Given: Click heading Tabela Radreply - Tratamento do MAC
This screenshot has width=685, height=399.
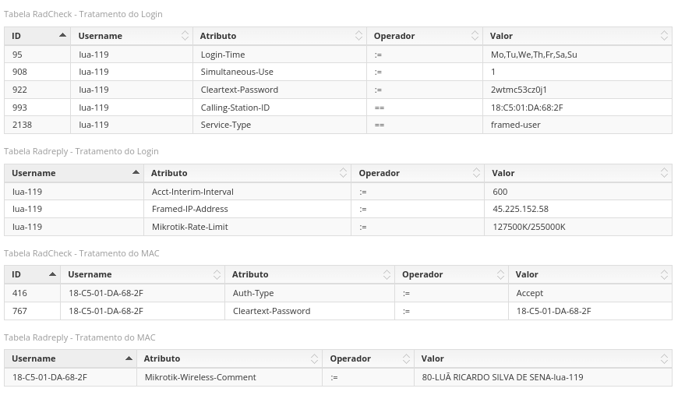Looking at the screenshot, I should pyautogui.click(x=79, y=337).
